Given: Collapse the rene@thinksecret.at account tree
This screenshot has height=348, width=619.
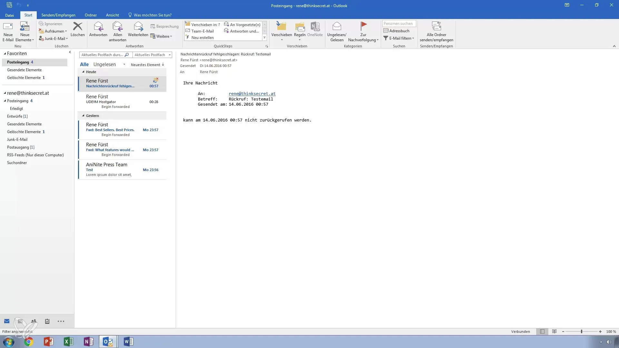Looking at the screenshot, I should [x=5, y=93].
